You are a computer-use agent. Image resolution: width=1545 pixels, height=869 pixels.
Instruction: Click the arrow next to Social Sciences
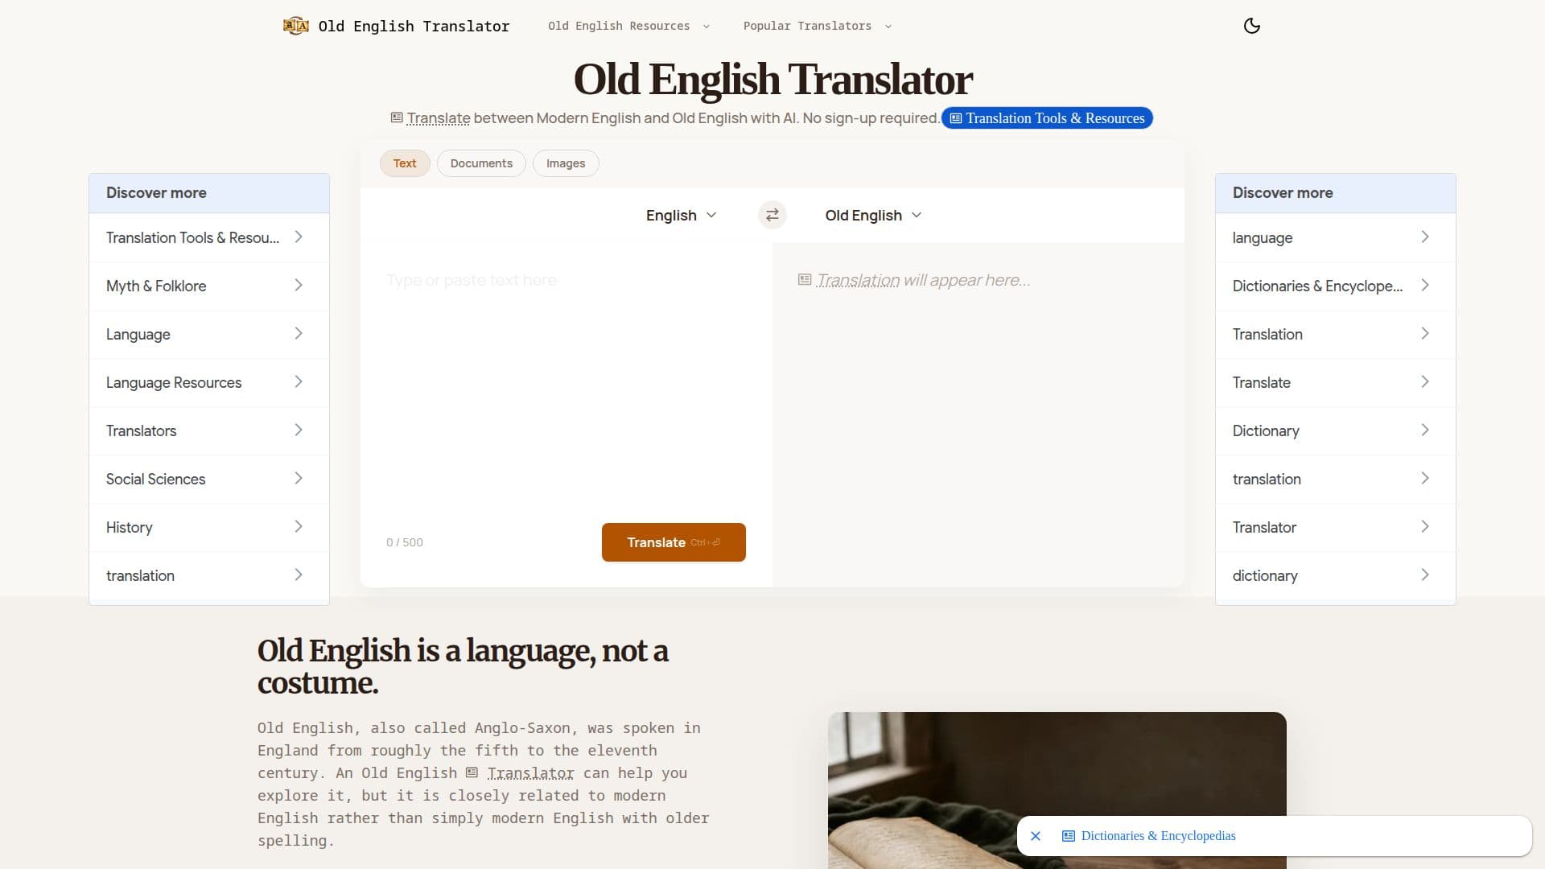pos(299,479)
